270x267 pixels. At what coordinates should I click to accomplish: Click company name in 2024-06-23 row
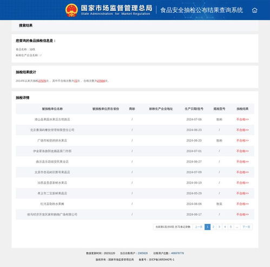point(52,130)
